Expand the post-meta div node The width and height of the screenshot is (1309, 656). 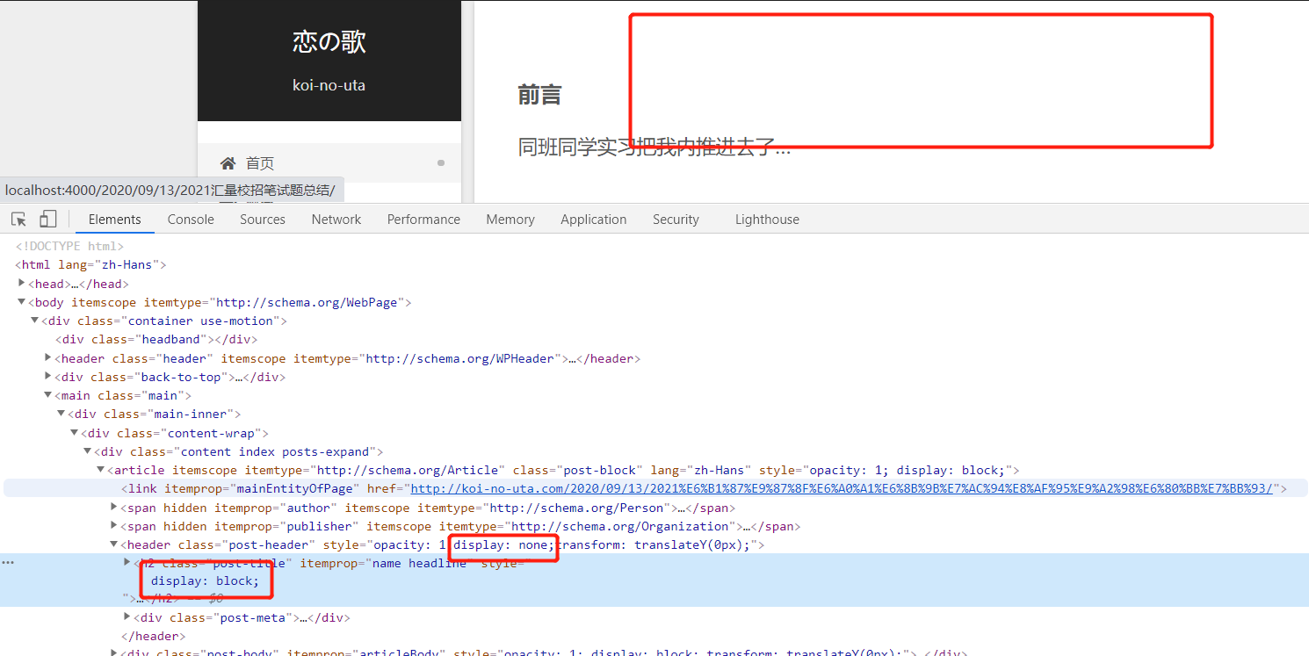(x=127, y=617)
